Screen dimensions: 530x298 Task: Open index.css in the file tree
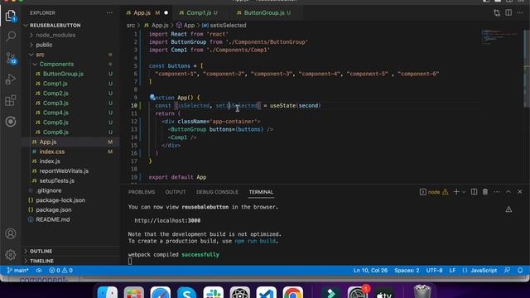[x=51, y=151]
